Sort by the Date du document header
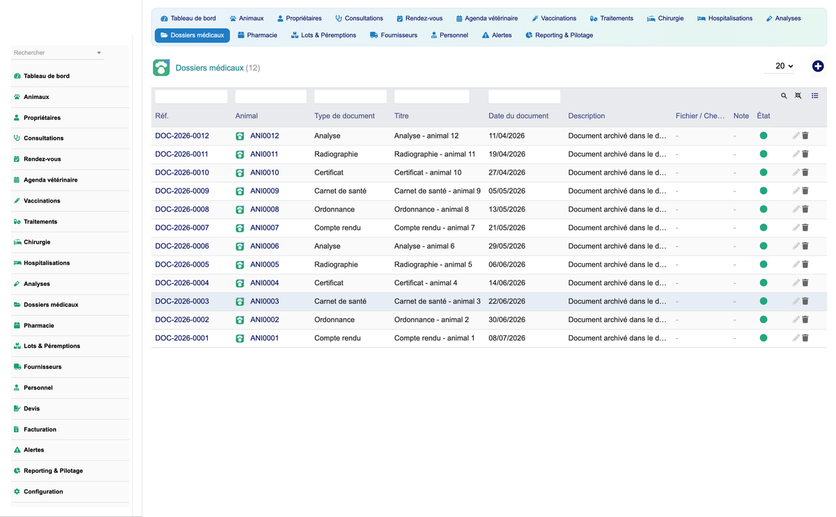 (x=518, y=116)
